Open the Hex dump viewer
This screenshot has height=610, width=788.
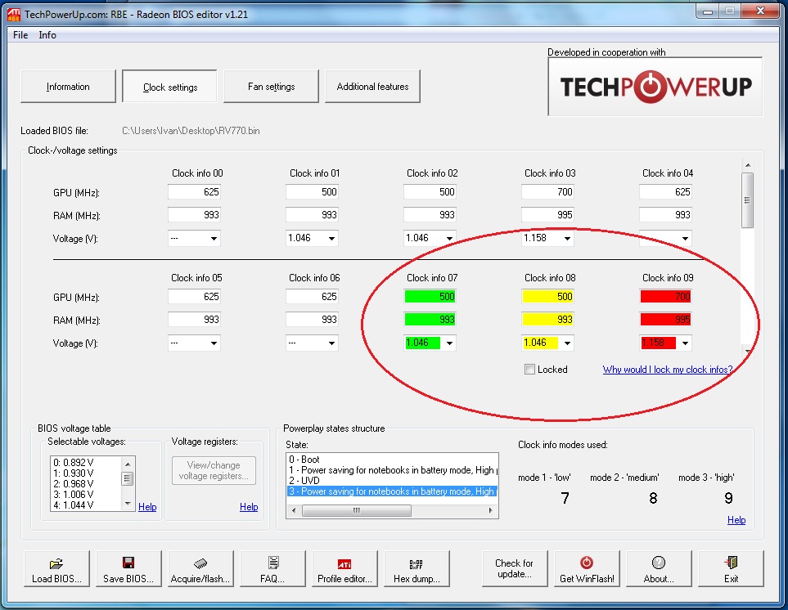pos(417,569)
